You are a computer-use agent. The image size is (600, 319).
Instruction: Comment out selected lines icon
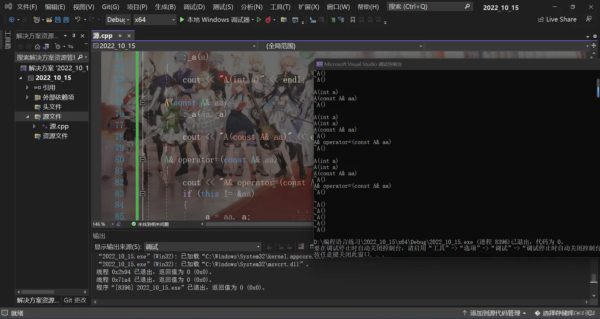(x=333, y=20)
